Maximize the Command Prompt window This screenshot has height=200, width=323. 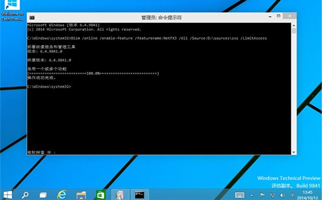click(278, 16)
